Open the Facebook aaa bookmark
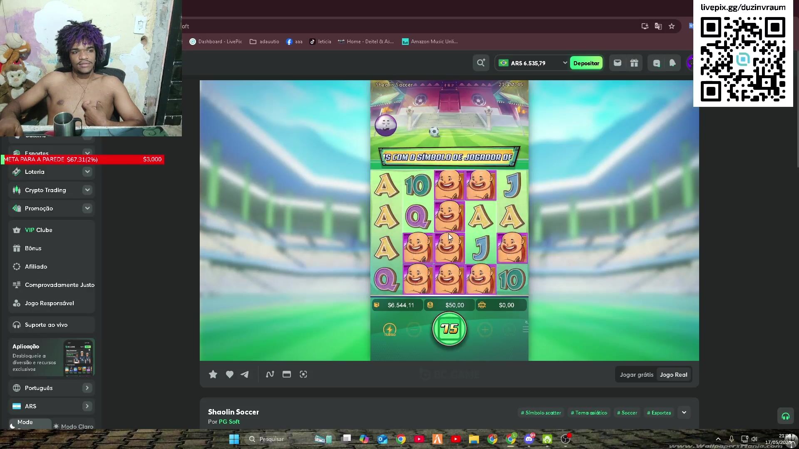Screen dimensions: 799x449 pyautogui.click(x=294, y=42)
